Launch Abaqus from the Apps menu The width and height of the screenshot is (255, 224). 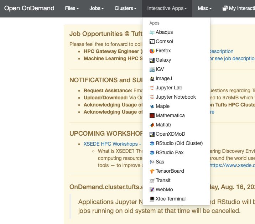[x=176, y=32]
